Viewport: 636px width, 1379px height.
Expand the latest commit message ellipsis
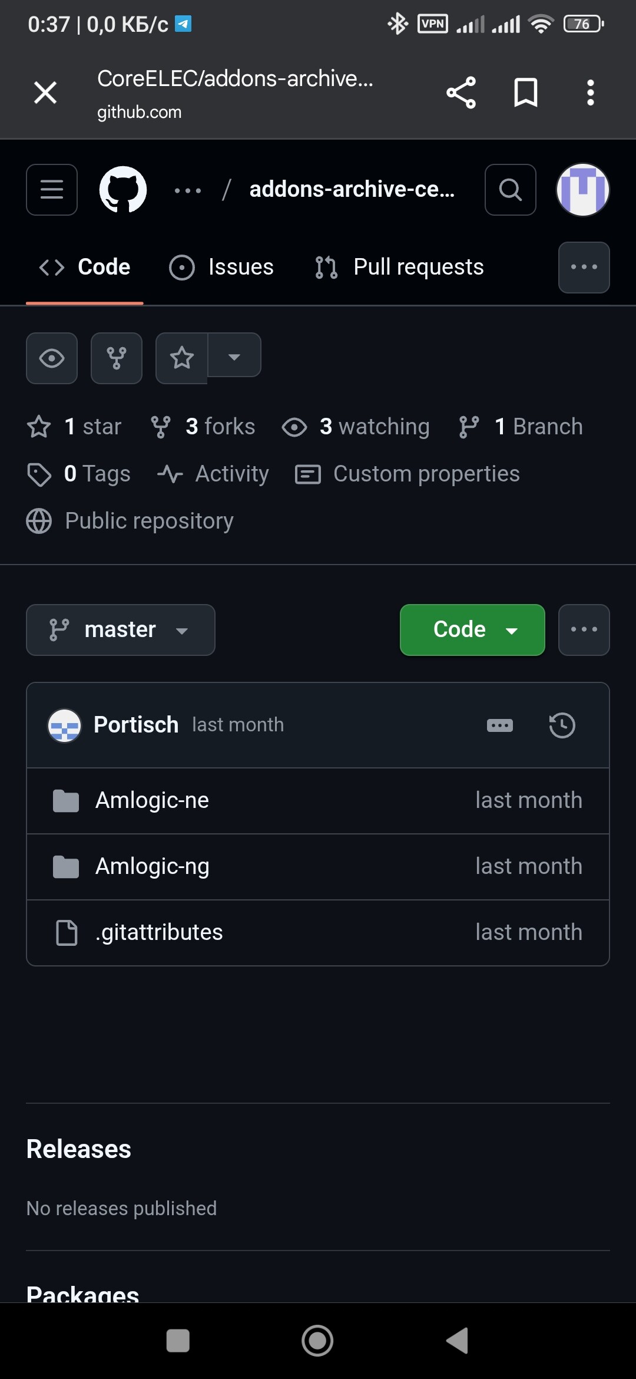499,725
